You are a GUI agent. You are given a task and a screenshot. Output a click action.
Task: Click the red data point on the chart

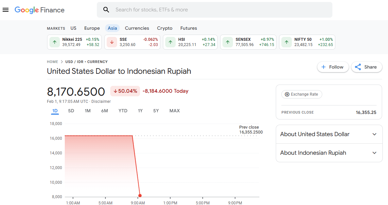pyautogui.click(x=140, y=195)
